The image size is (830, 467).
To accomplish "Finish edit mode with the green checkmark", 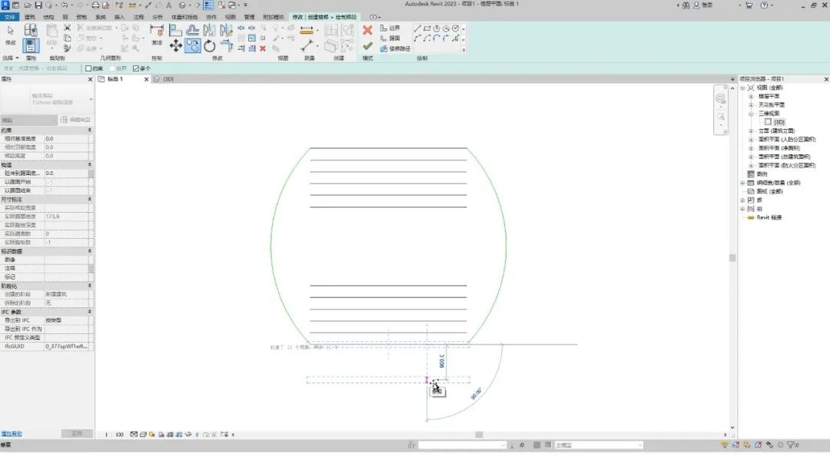I will pyautogui.click(x=367, y=47).
